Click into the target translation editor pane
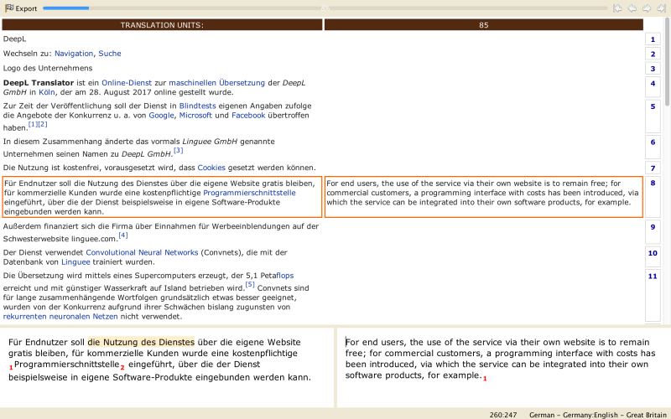The width and height of the screenshot is (671, 419). [503, 368]
